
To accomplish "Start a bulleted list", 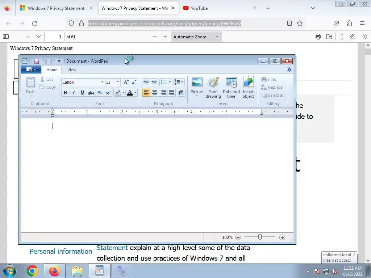I will coord(164,82).
